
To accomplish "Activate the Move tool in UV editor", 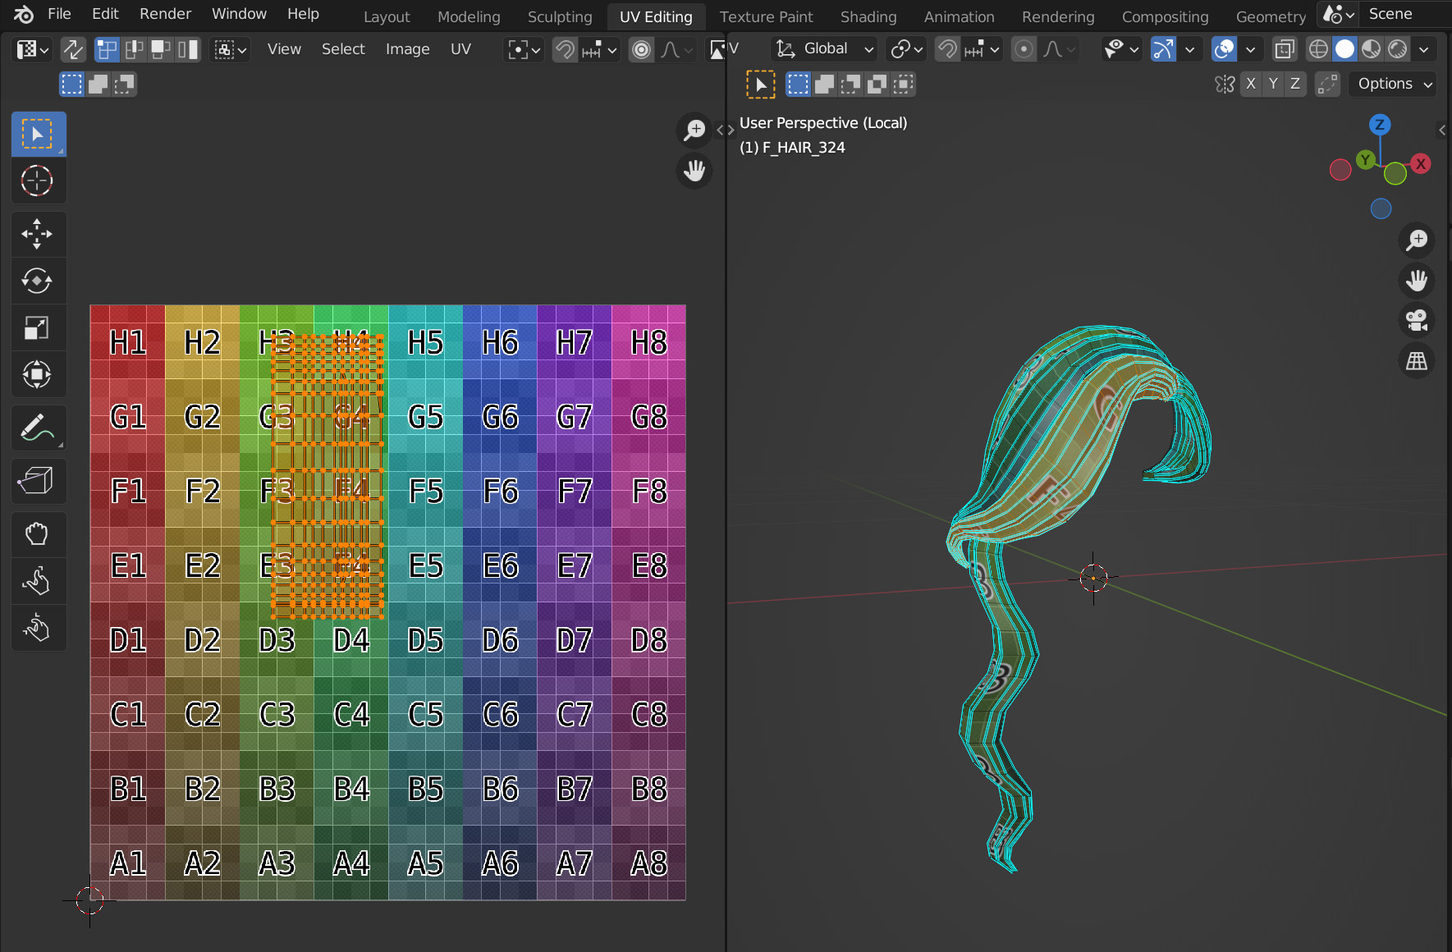I will coord(37,234).
